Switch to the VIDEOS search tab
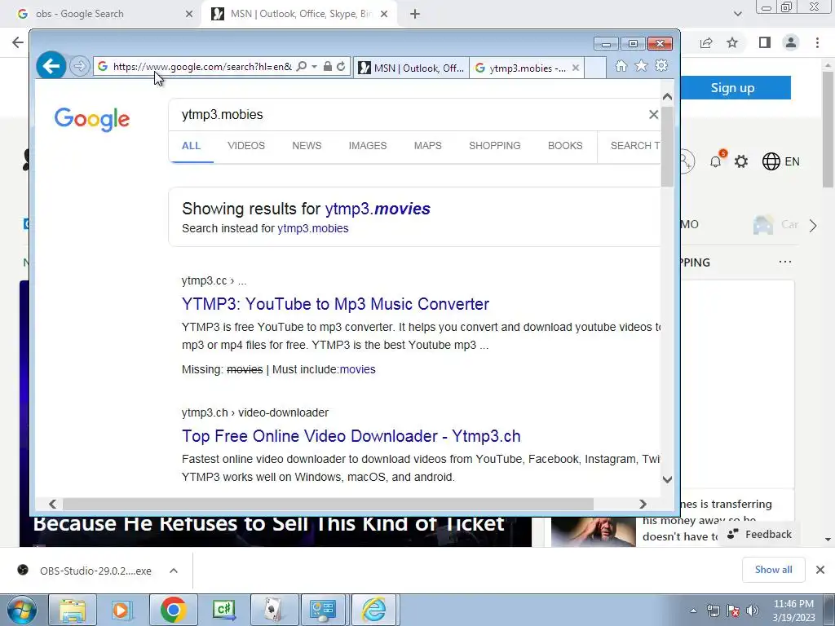Viewport: 835px width, 626px height. [246, 146]
